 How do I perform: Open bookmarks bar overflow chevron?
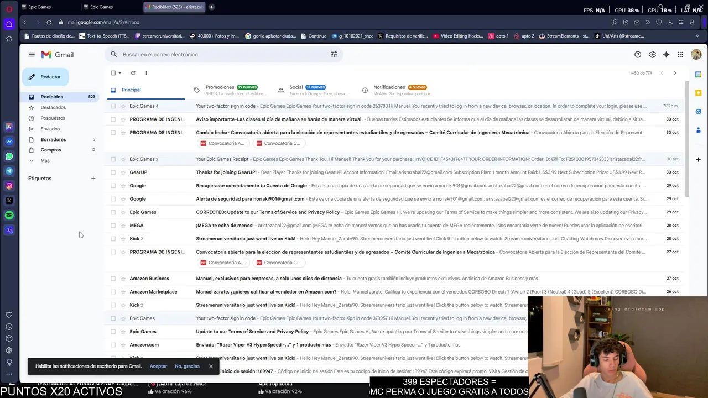pyautogui.click(x=697, y=36)
